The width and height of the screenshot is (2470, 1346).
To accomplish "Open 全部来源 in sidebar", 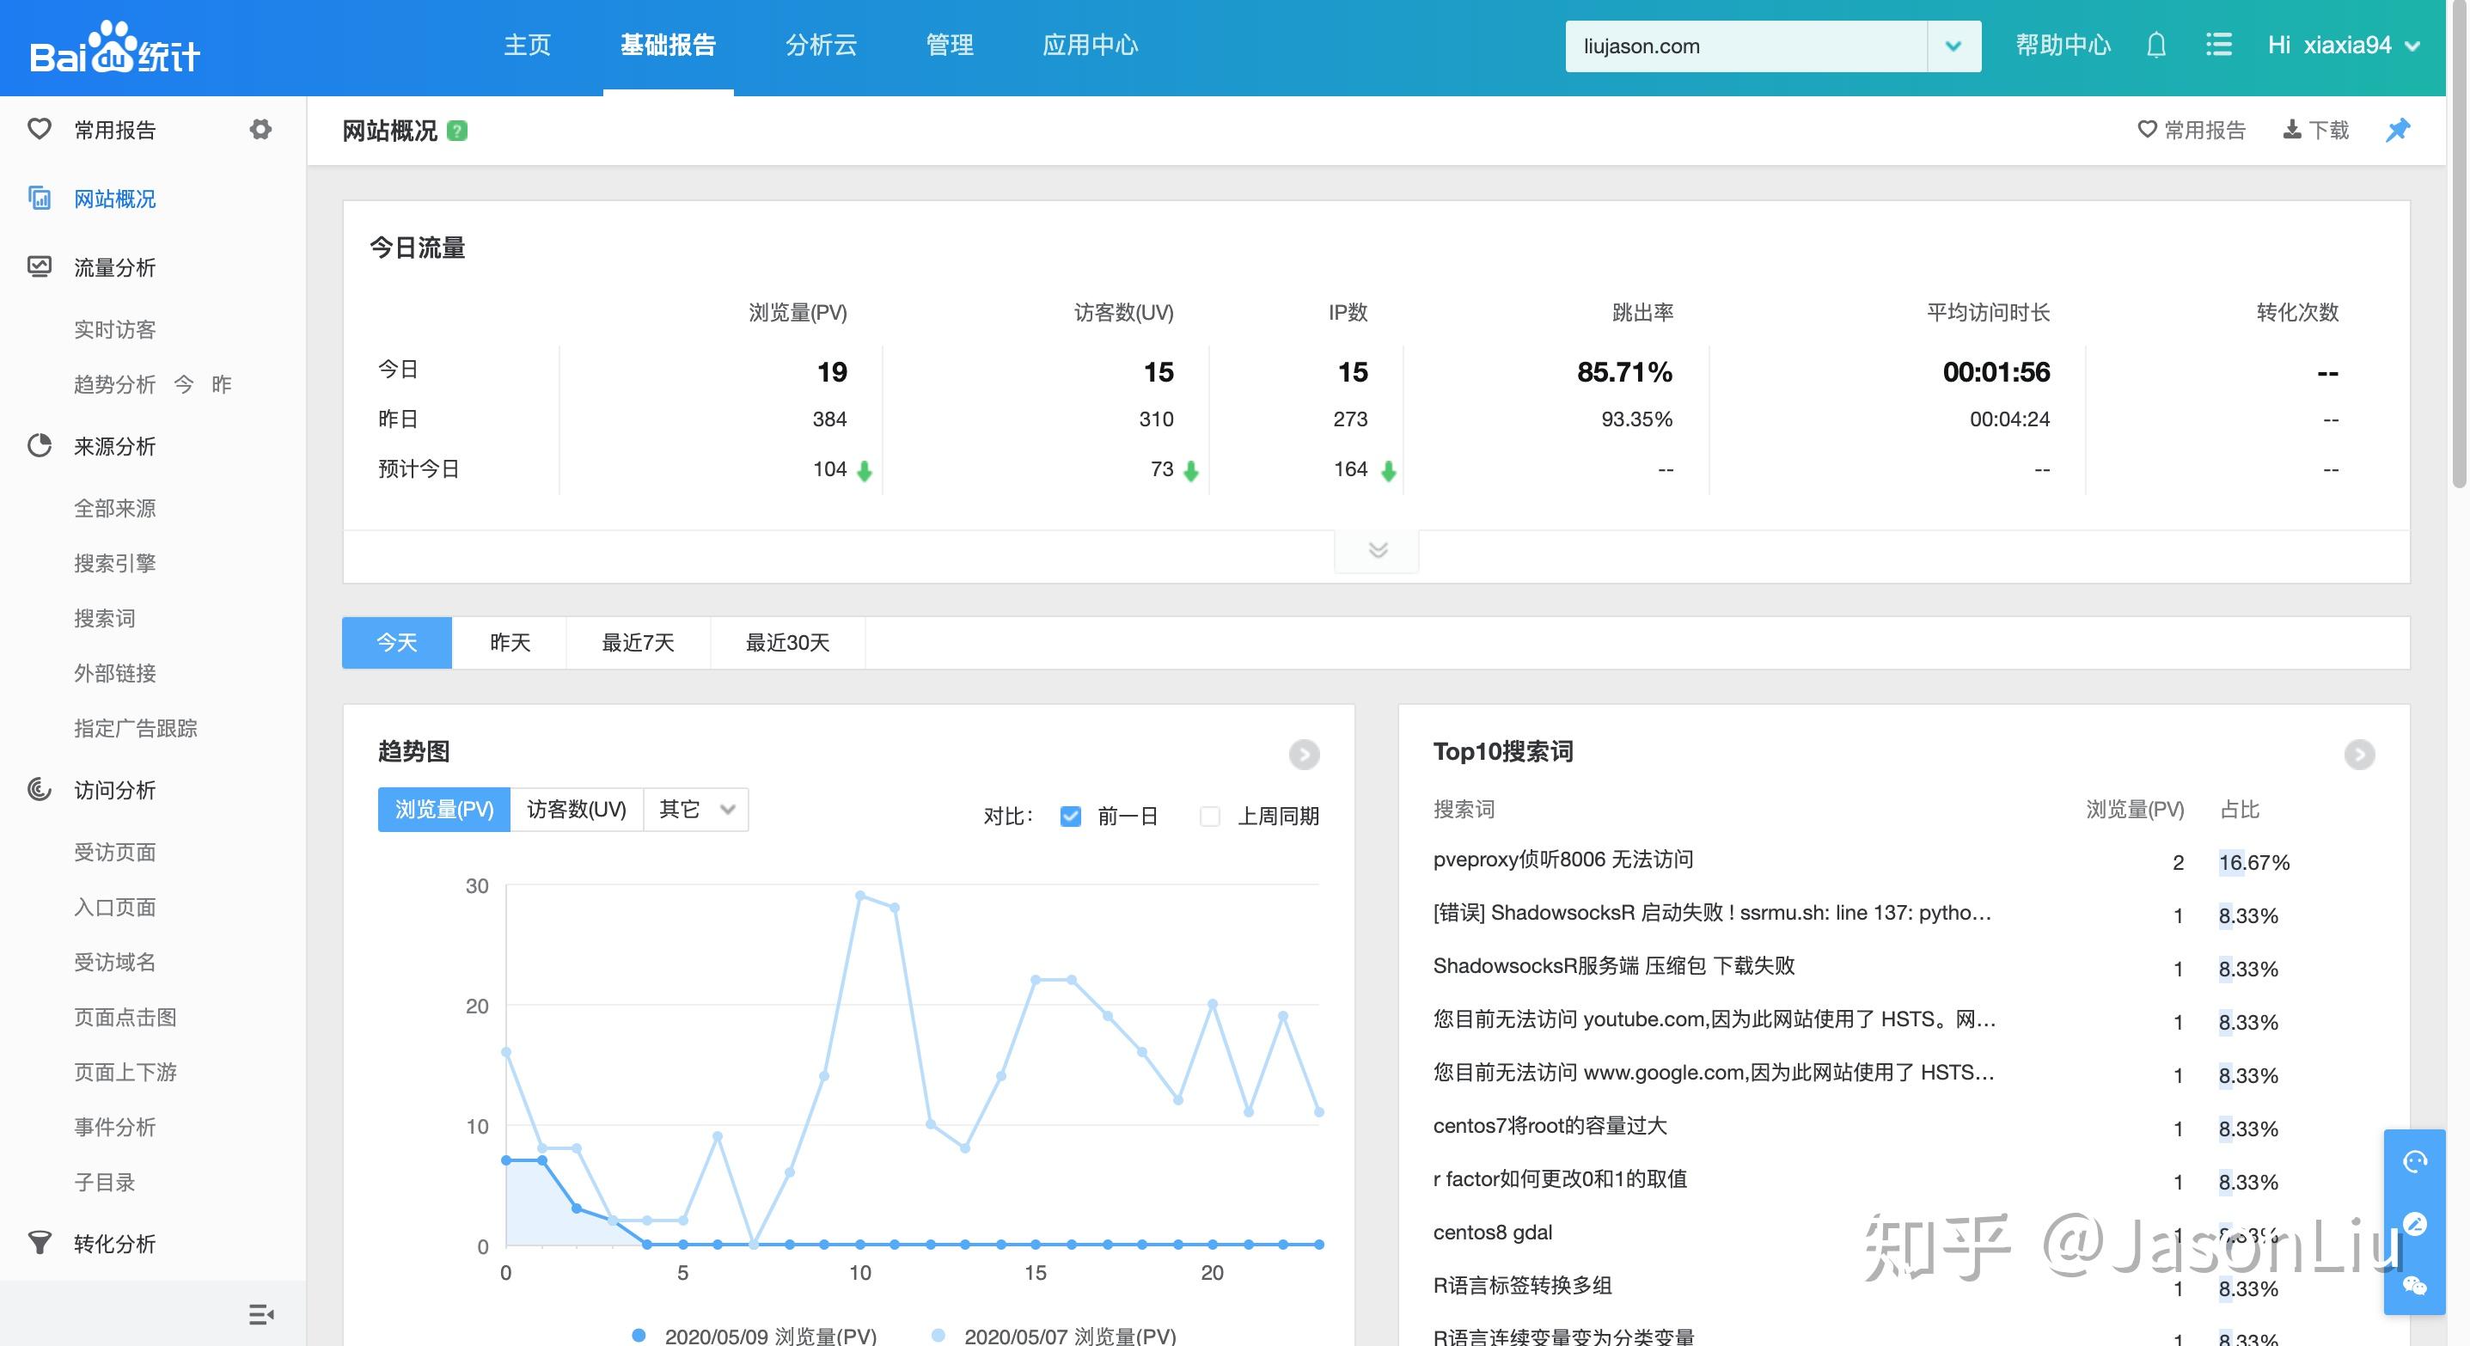I will click(x=115, y=508).
